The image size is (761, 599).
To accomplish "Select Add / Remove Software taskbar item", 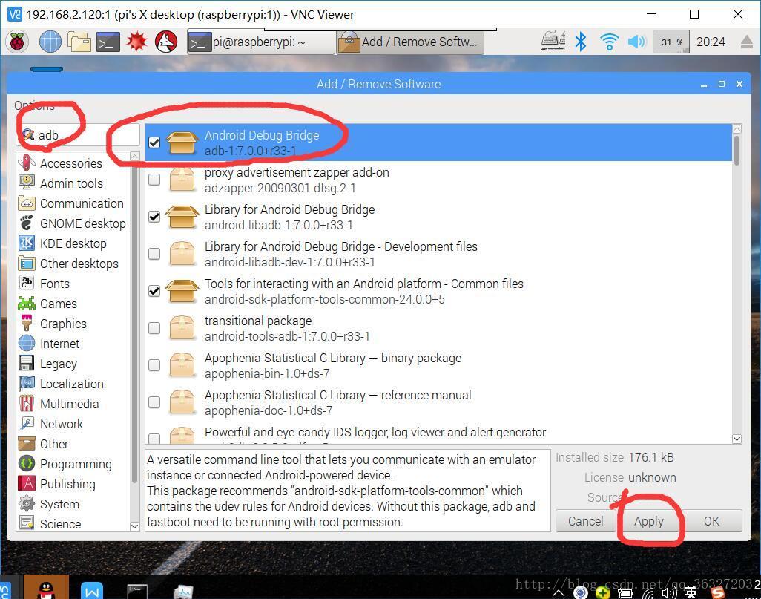I will coord(410,42).
